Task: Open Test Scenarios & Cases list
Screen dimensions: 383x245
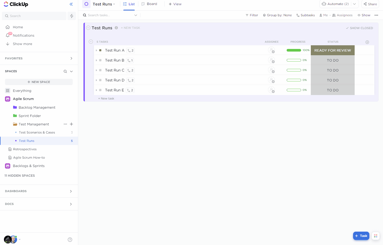Action: coord(37,132)
